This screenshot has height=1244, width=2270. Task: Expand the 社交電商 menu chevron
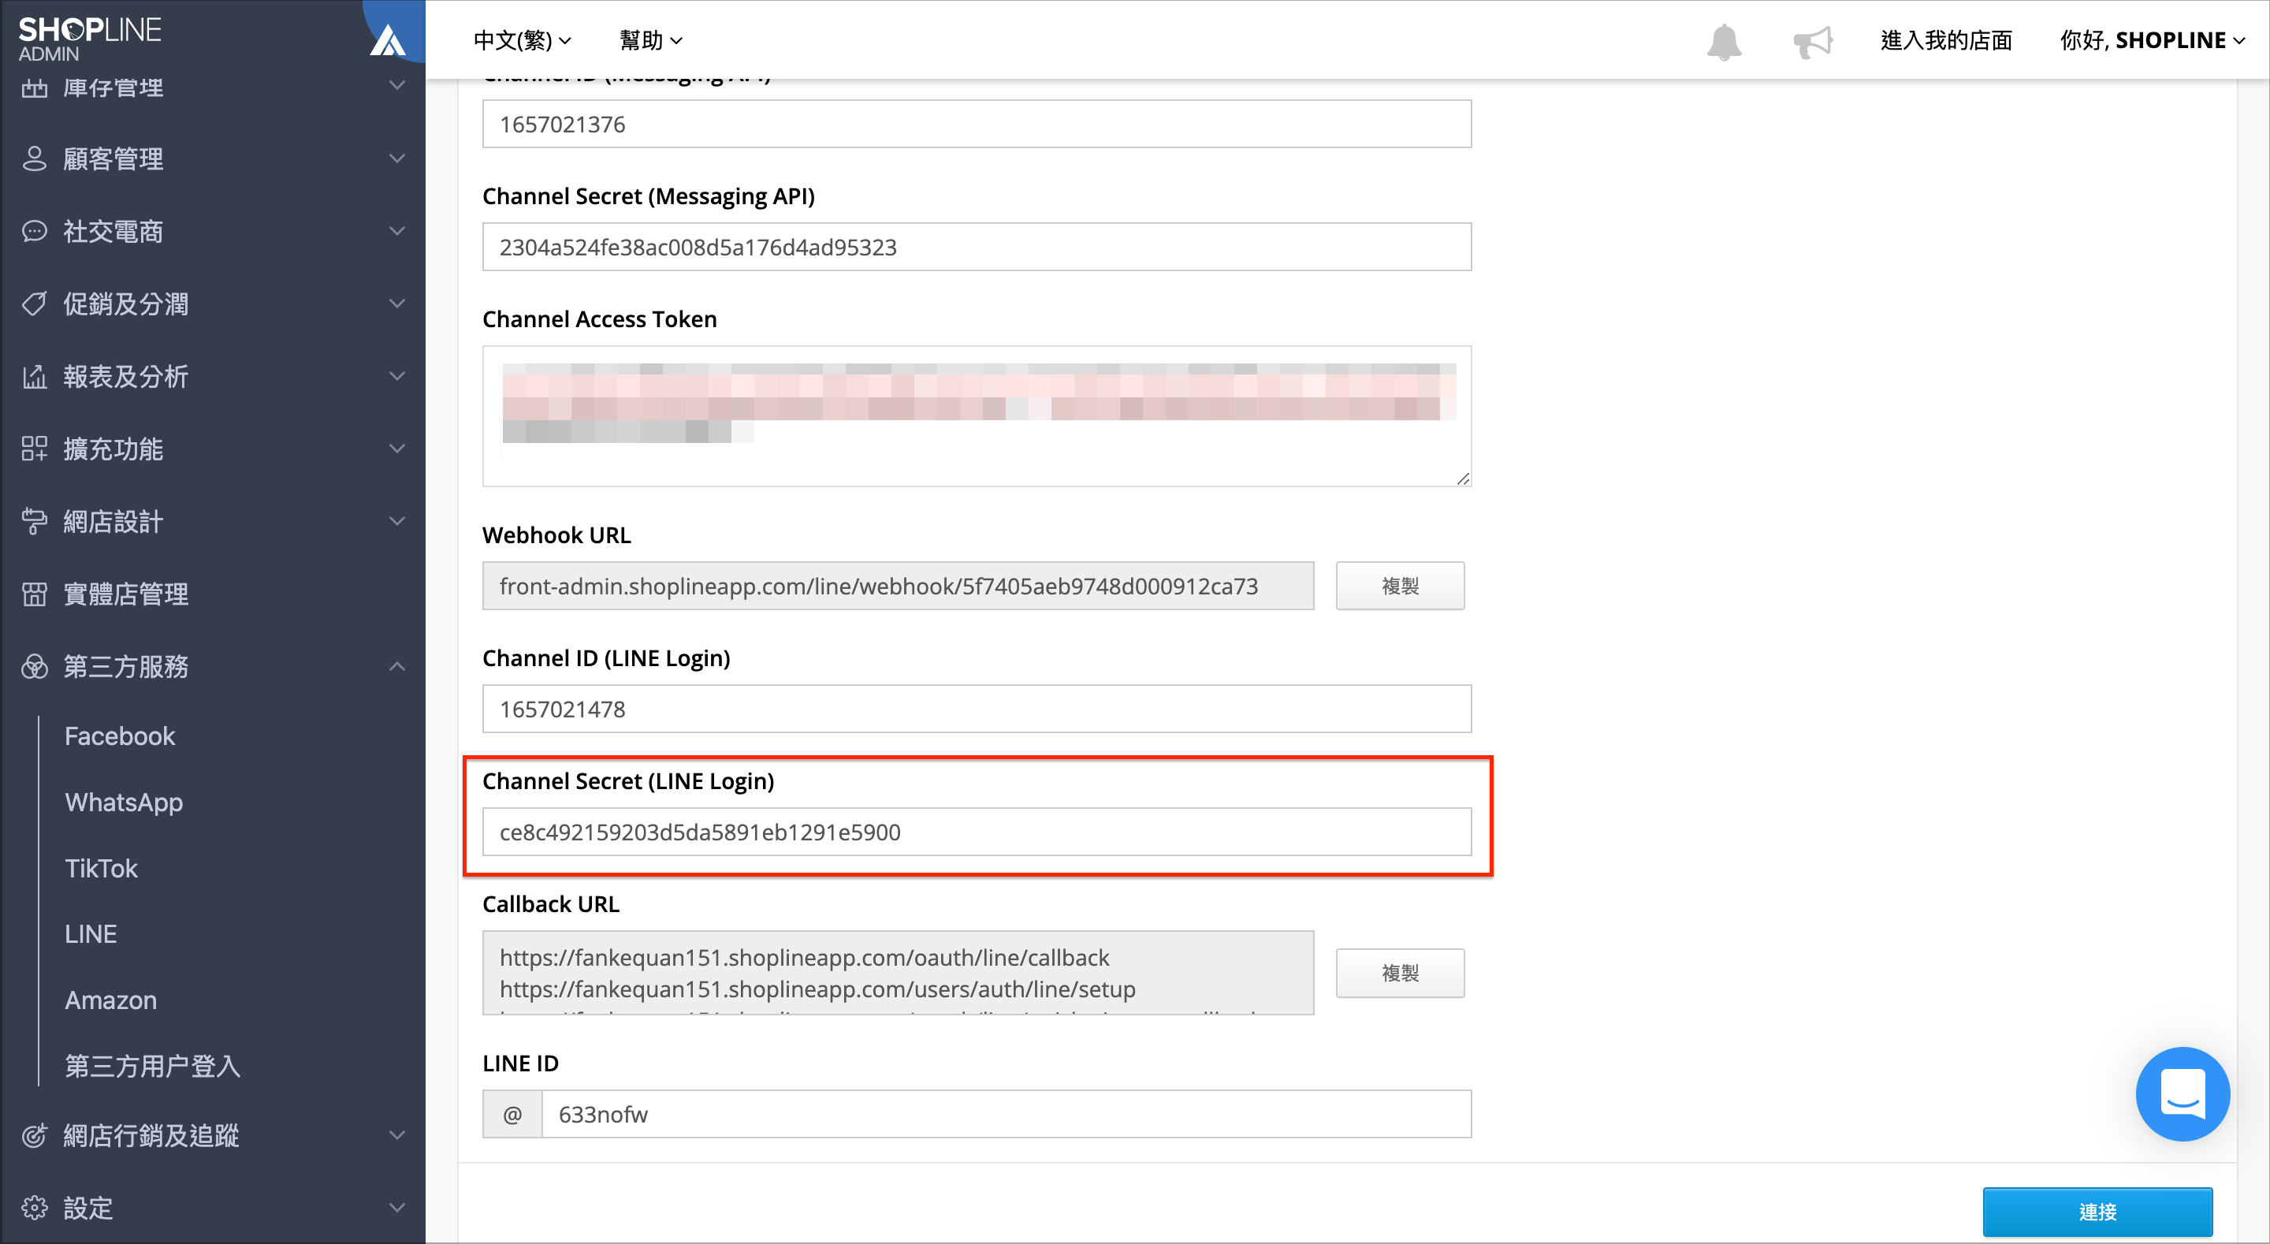[x=397, y=231]
